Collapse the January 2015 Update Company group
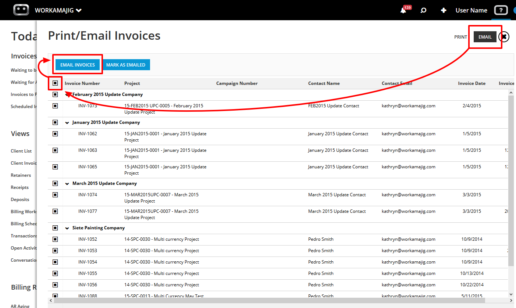Viewport: 516px width, 308px height. 67,123
